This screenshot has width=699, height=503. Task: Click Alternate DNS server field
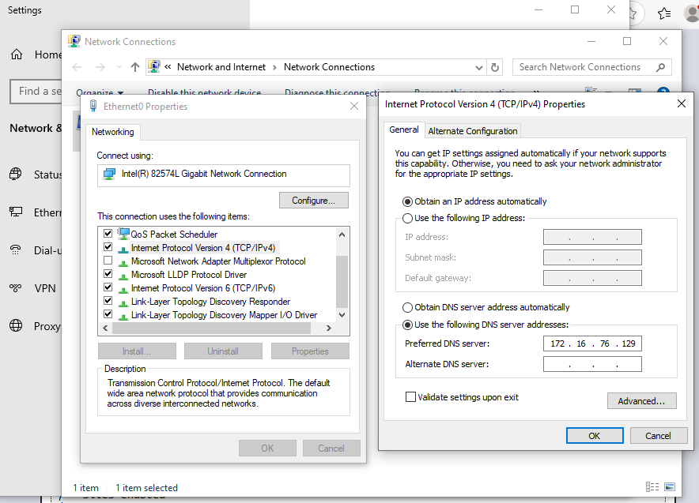click(x=592, y=364)
